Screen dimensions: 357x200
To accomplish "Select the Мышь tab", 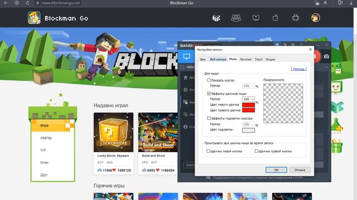I will [x=233, y=59].
